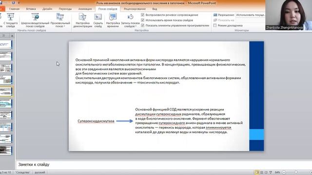This screenshot has height=175, width=312.
Task: Open Широковещательный показ слайдов broadcast option
Action: (x=35, y=20)
